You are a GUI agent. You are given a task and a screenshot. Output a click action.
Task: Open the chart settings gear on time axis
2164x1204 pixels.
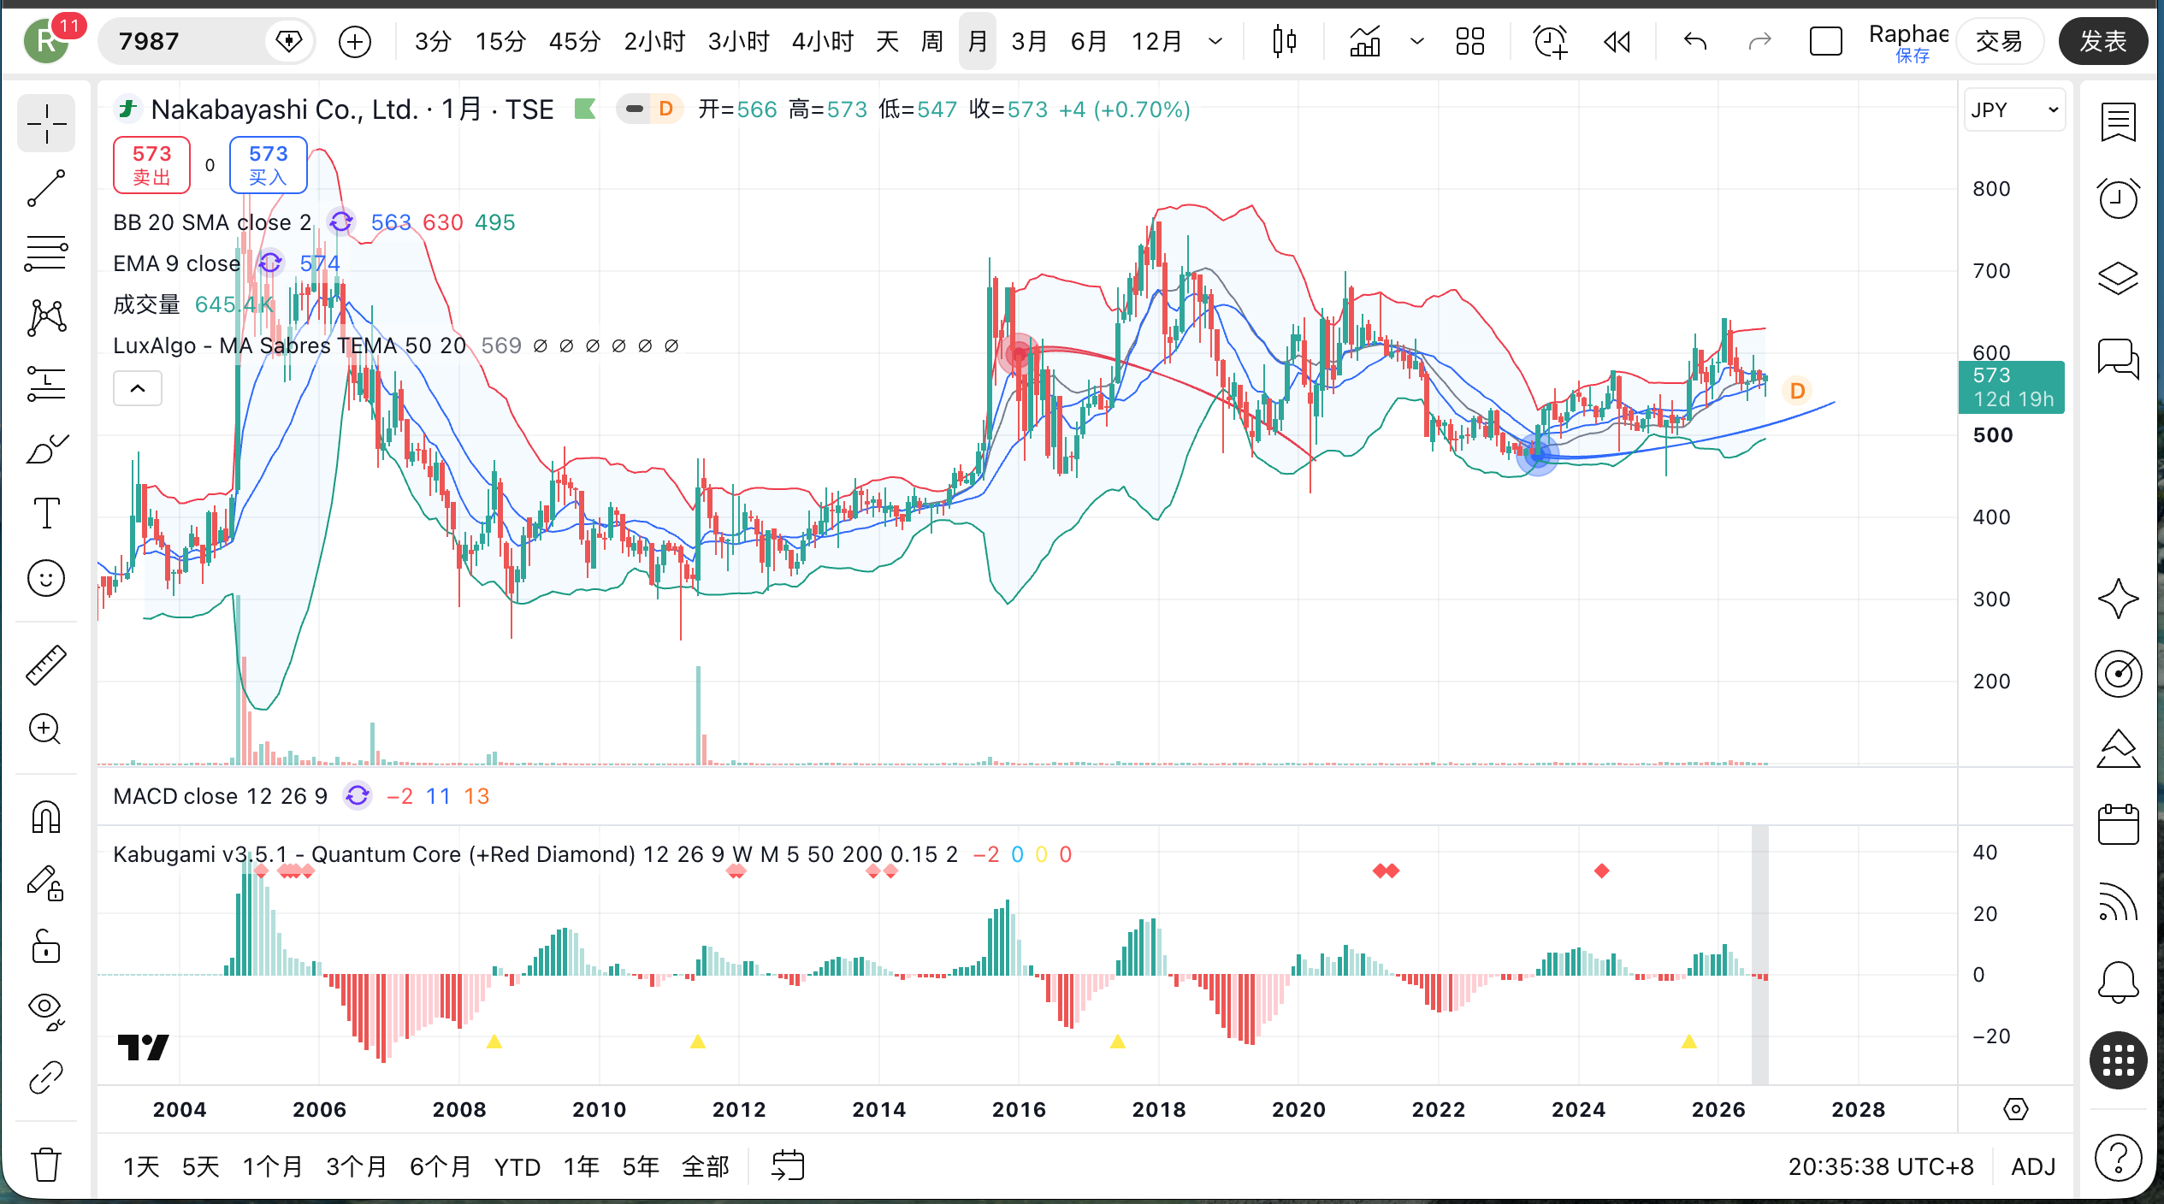(2016, 1109)
